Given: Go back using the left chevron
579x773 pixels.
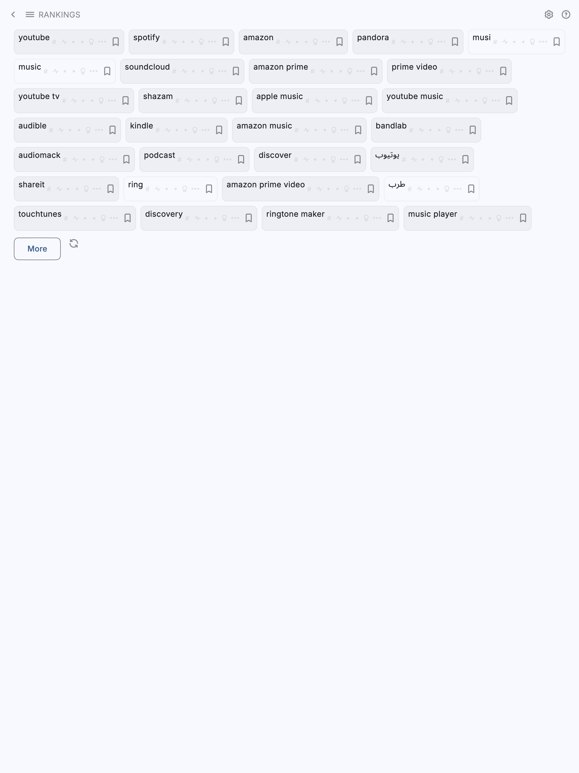Looking at the screenshot, I should click(x=13, y=15).
